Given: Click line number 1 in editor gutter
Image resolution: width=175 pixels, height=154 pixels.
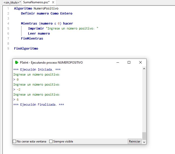Looking at the screenshot, I should pos(8,8).
